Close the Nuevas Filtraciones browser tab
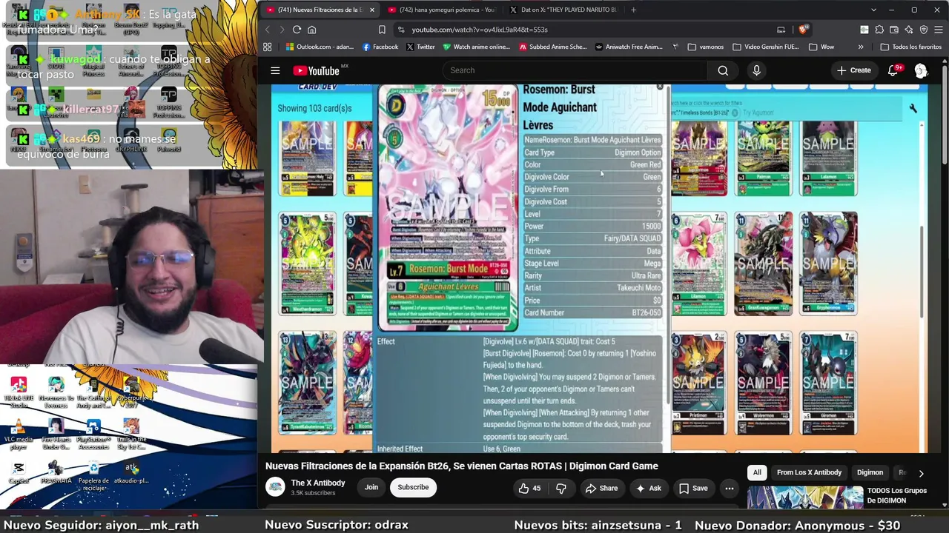The height and width of the screenshot is (533, 949). pyautogui.click(x=371, y=10)
